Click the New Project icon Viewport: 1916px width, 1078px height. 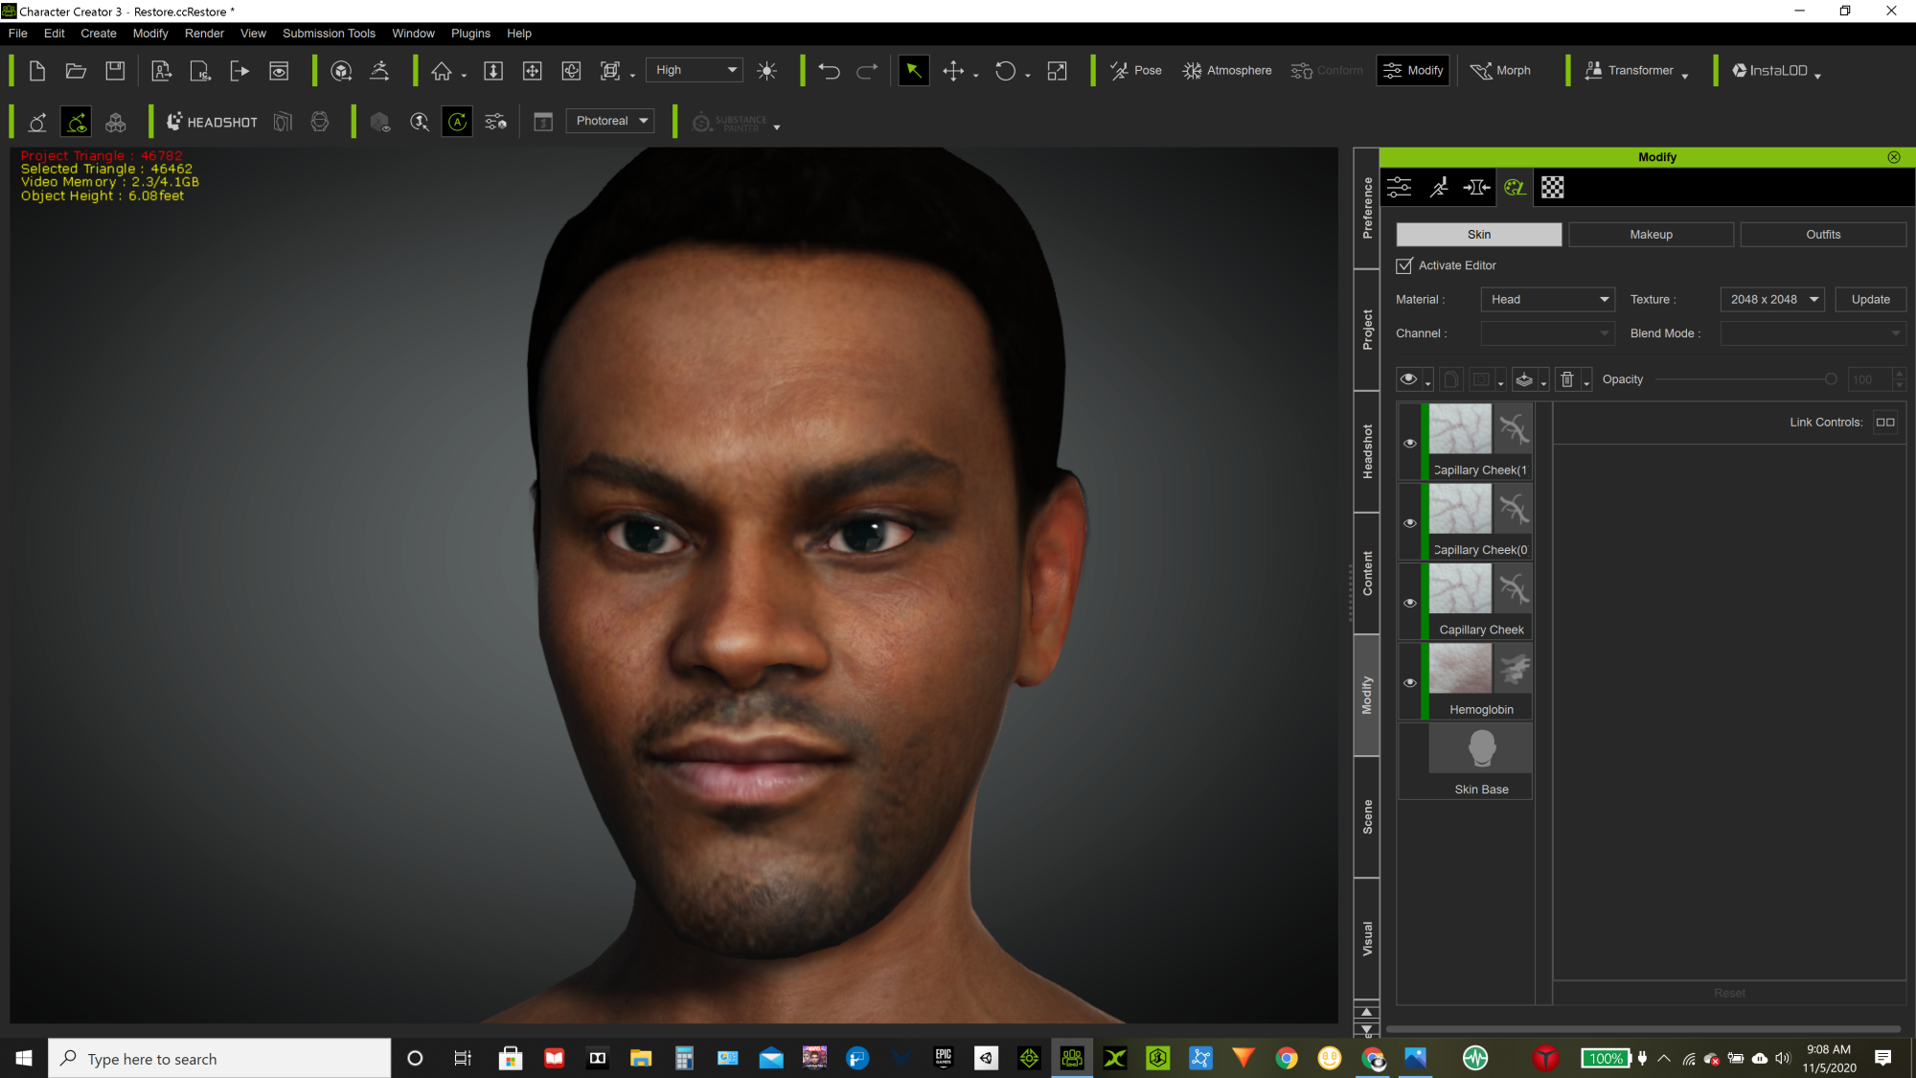pyautogui.click(x=37, y=71)
